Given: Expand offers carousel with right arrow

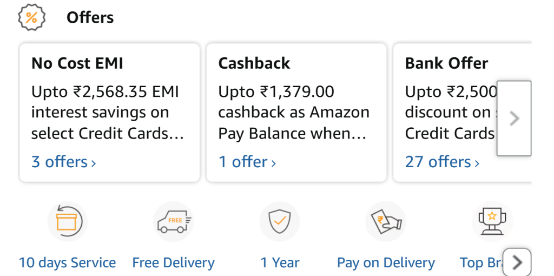Looking at the screenshot, I should (514, 119).
